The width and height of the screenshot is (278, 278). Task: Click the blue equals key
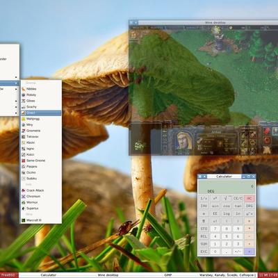250,252
